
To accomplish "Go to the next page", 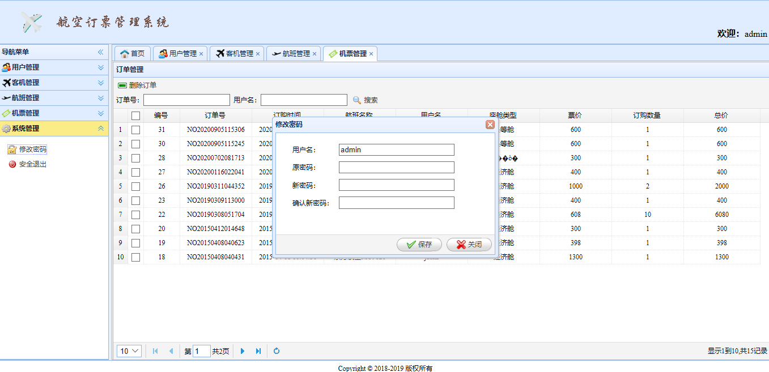I will point(243,351).
